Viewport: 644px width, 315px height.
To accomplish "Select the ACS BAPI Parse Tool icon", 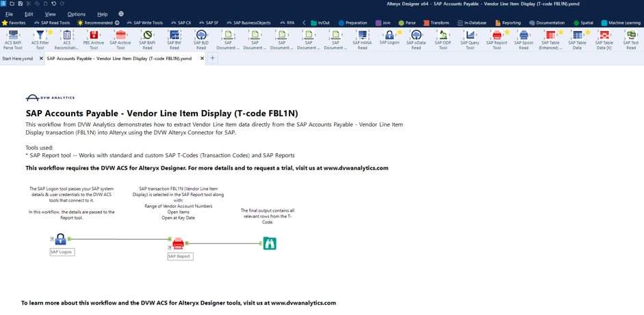I will (13, 35).
